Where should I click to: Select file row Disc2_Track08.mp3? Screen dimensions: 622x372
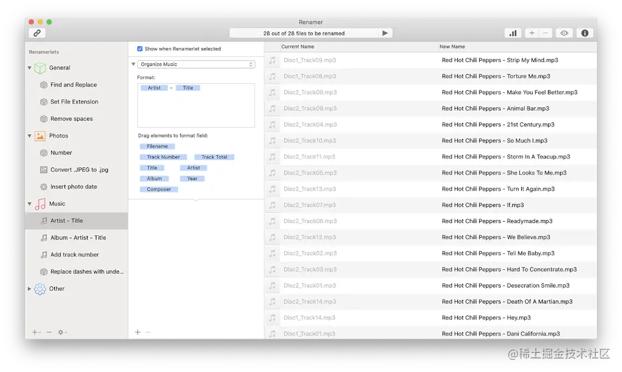tap(430, 92)
